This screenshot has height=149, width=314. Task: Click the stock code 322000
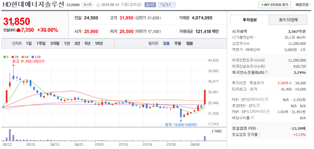click(x=73, y=5)
